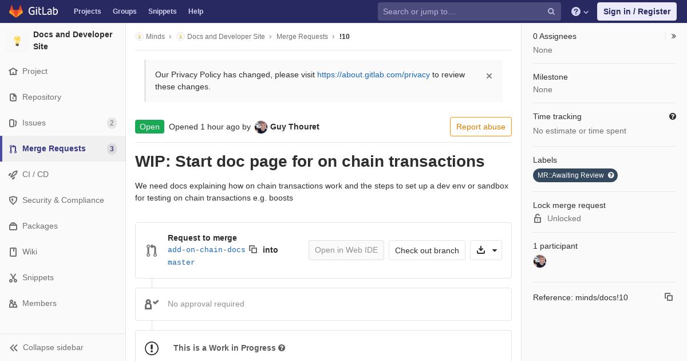Dismiss the privacy policy banner

coord(489,76)
